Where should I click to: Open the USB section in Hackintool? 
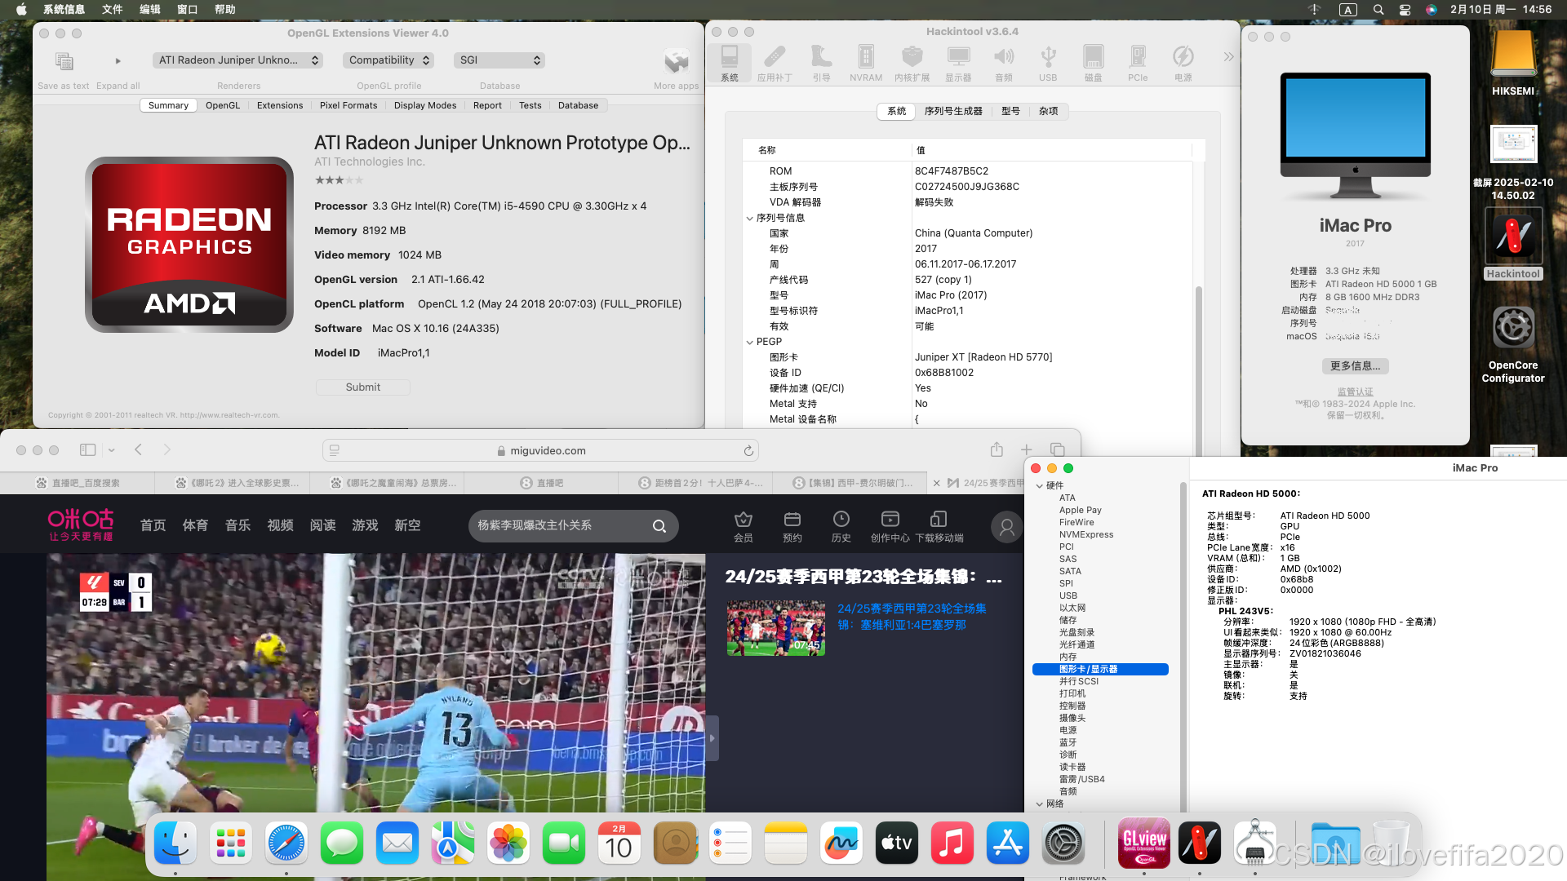pos(1048,63)
